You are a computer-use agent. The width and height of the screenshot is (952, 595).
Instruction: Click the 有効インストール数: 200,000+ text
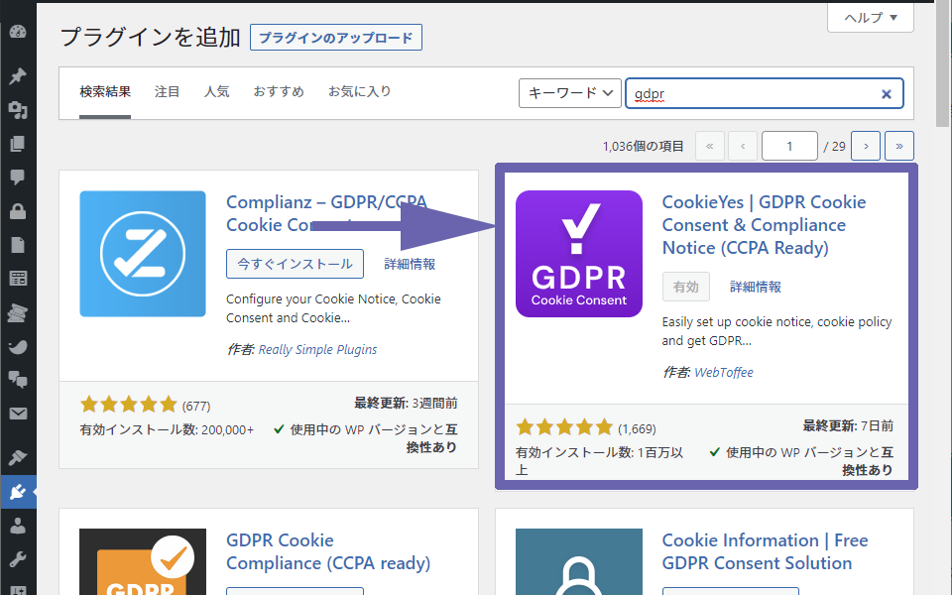[x=167, y=429]
